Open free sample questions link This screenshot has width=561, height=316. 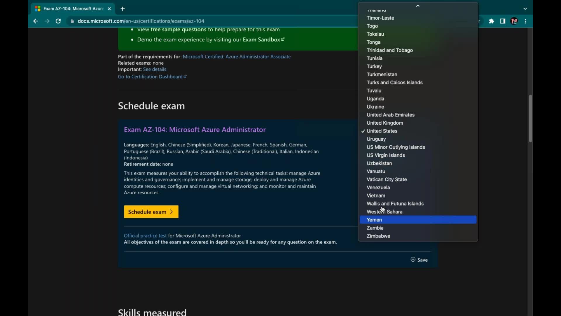tap(179, 30)
